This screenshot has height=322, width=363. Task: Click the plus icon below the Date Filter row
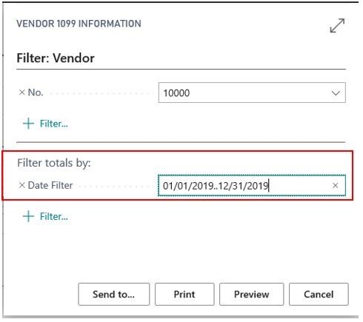point(28,216)
